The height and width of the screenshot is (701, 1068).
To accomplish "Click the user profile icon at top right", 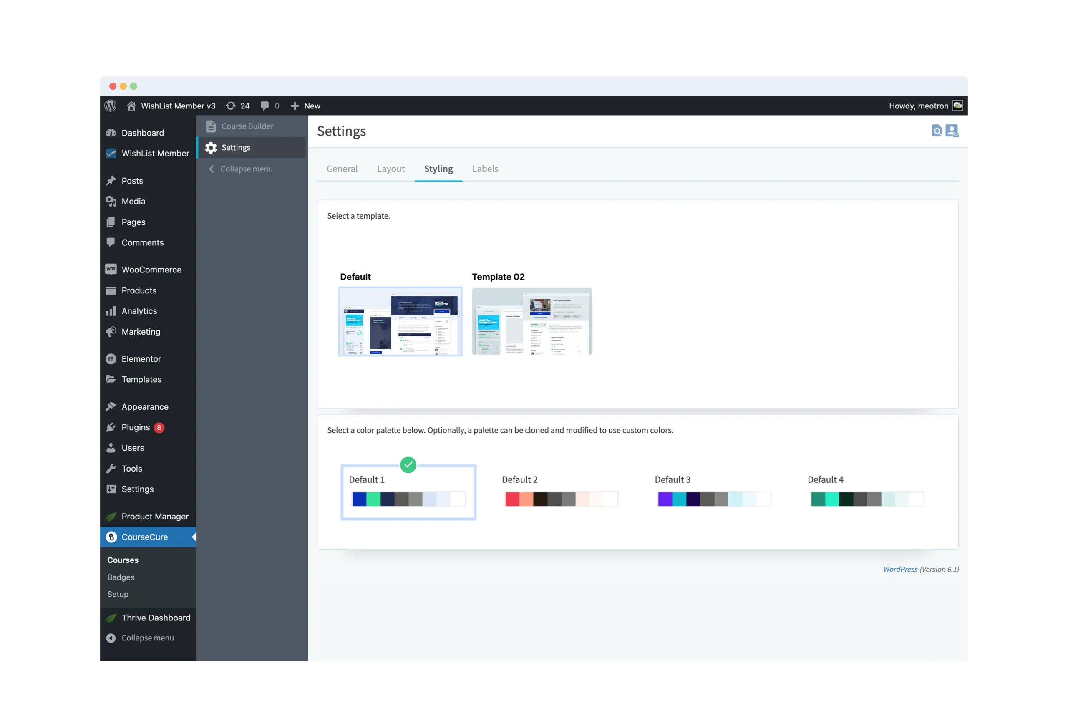I will coord(952,131).
